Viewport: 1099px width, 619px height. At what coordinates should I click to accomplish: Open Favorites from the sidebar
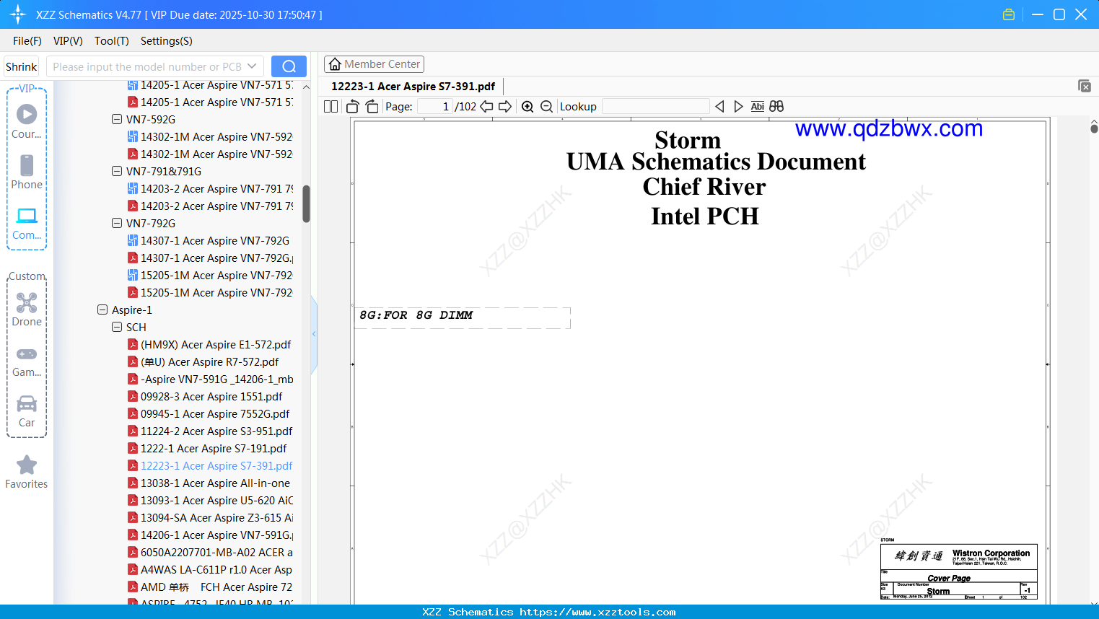[x=27, y=472]
